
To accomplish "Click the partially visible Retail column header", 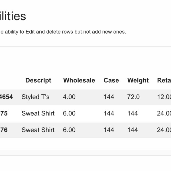I will tap(164, 80).
